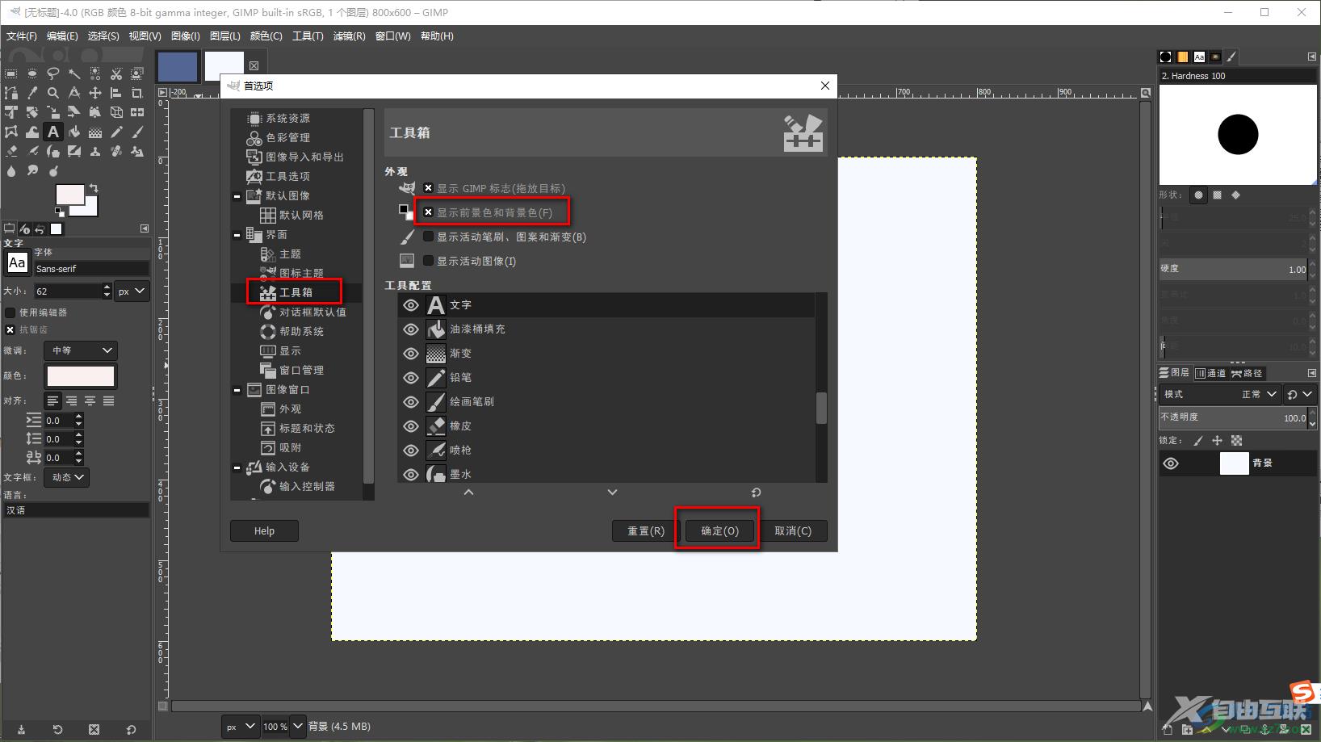Viewport: 1321px width, 742px height.
Task: Open the Filters menu
Action: click(x=349, y=36)
